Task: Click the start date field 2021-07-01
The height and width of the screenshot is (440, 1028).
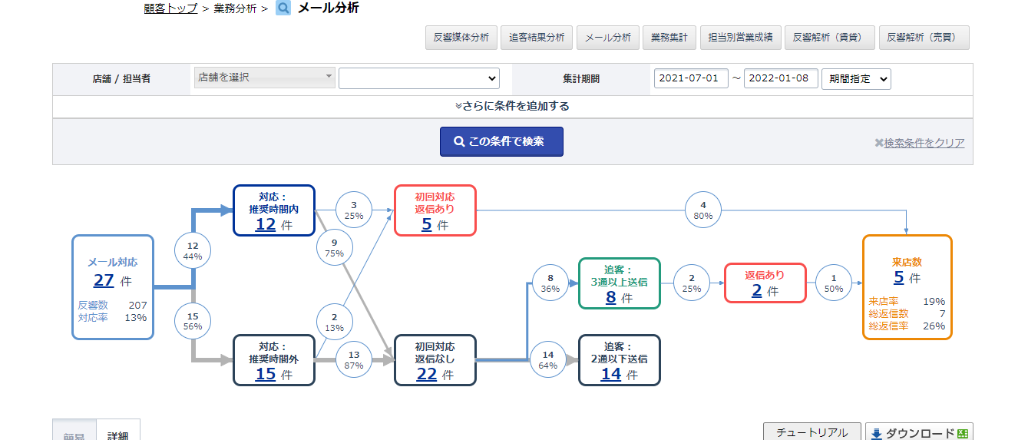Action: point(691,78)
